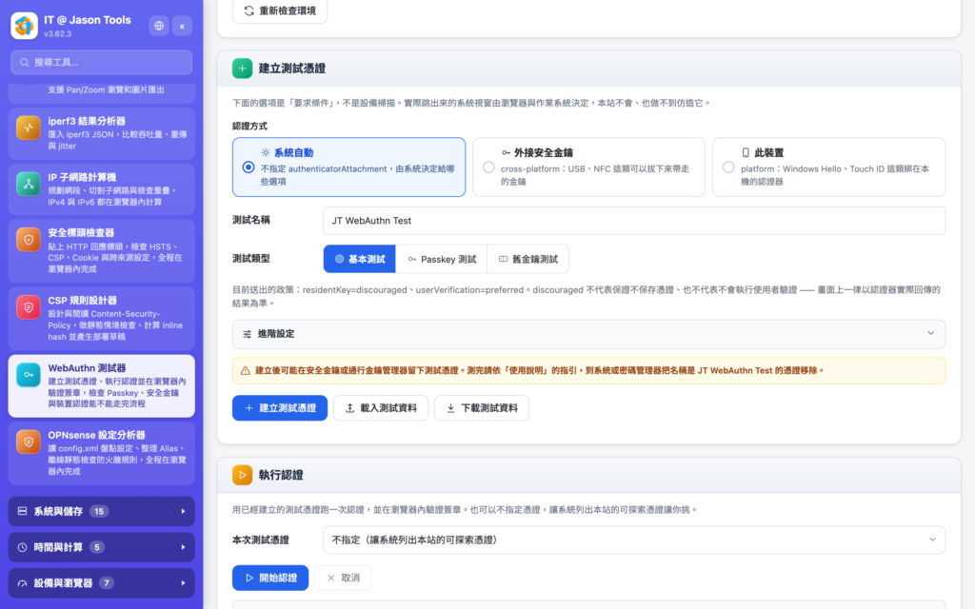Collapse the sidebar with the double-chevron icon
The height and width of the screenshot is (609, 975).
(182, 26)
